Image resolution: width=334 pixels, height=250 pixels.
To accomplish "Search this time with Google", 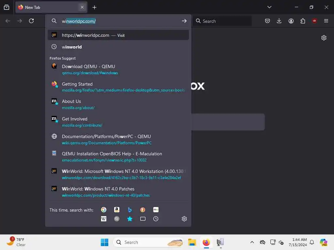I will [x=104, y=210].
